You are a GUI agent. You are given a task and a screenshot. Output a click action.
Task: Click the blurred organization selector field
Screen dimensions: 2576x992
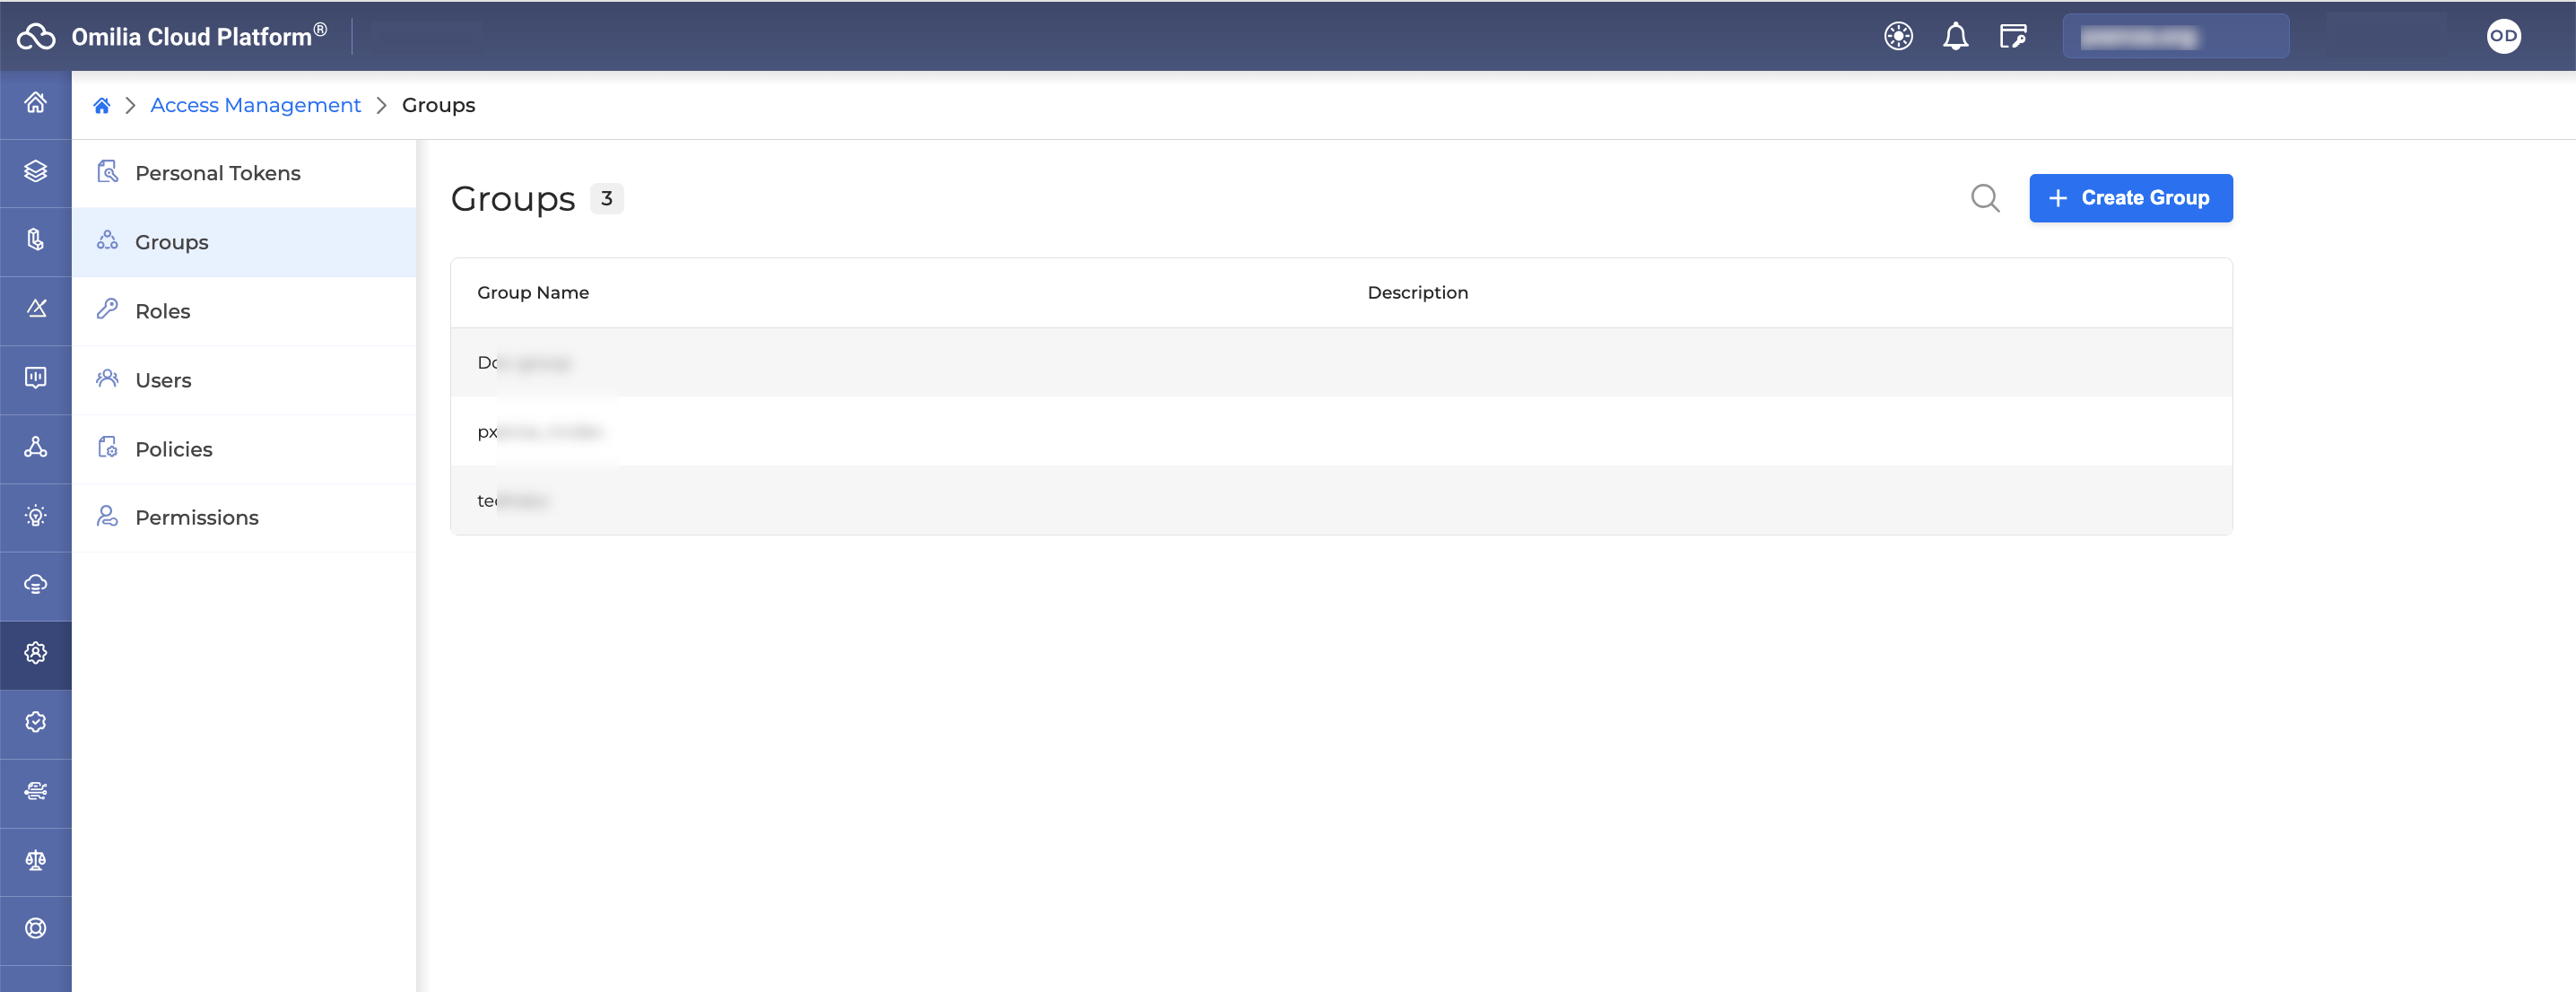coord(2176,35)
